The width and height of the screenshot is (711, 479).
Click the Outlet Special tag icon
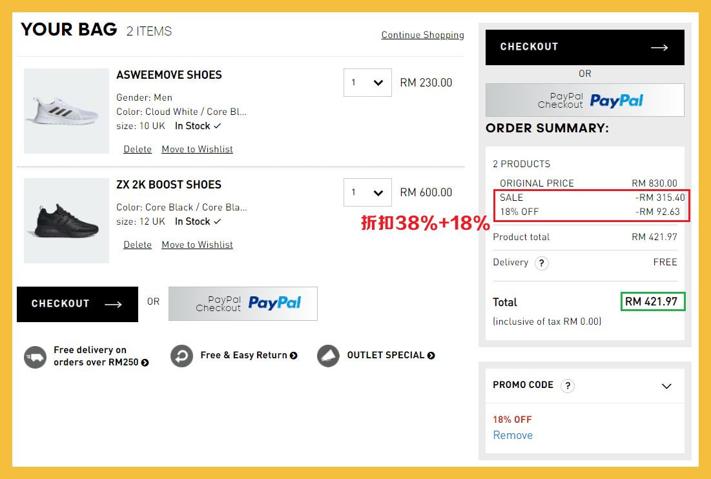tap(328, 356)
